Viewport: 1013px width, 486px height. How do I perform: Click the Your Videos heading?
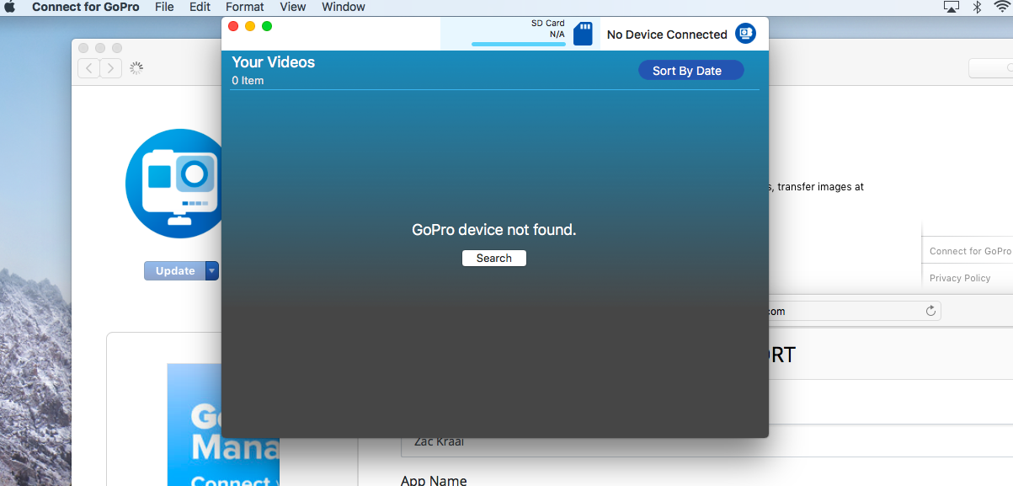click(274, 62)
